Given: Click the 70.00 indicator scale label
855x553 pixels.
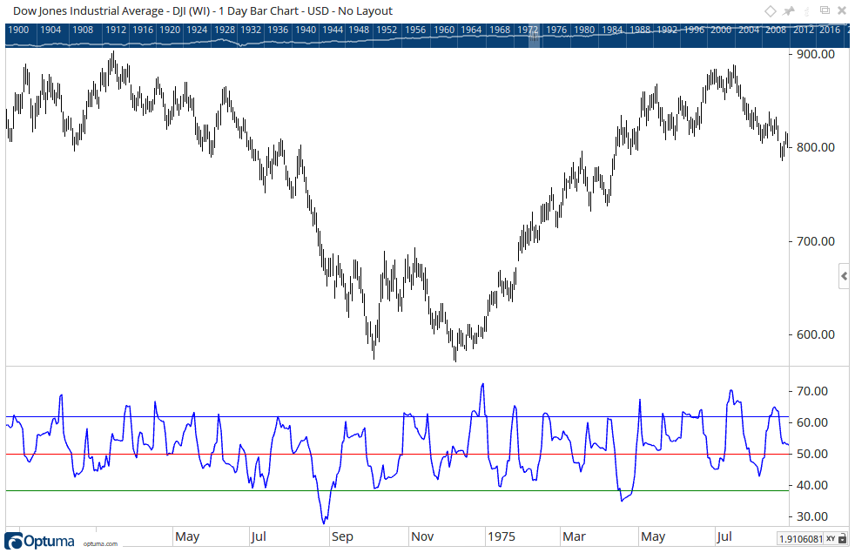Looking at the screenshot, I should coord(812,391).
